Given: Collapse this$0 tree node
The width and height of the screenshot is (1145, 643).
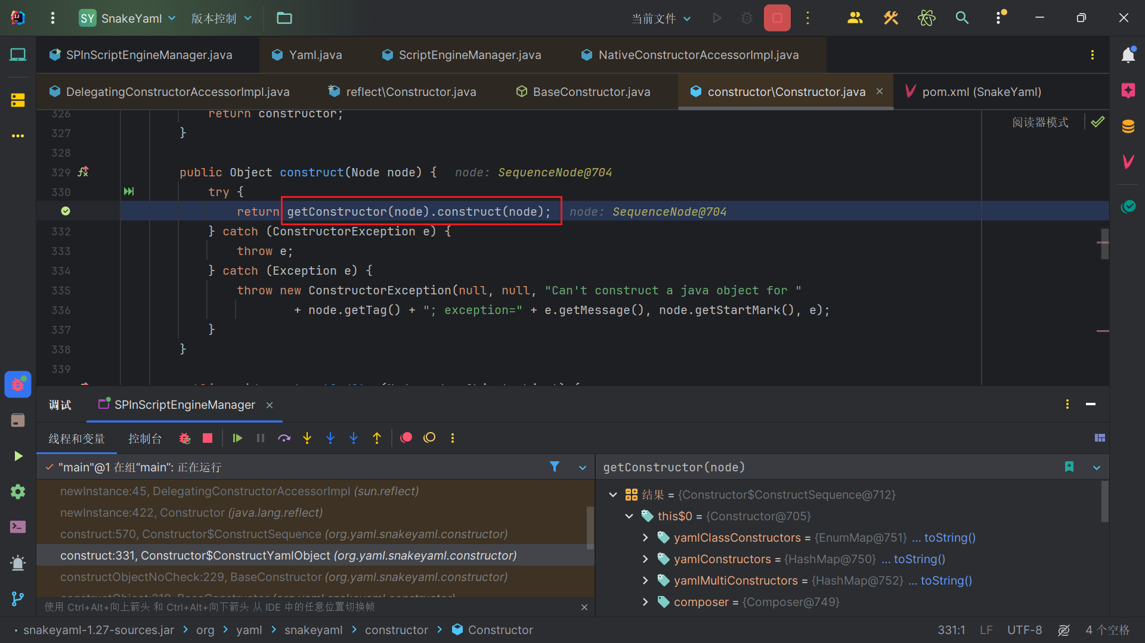Looking at the screenshot, I should pyautogui.click(x=629, y=516).
